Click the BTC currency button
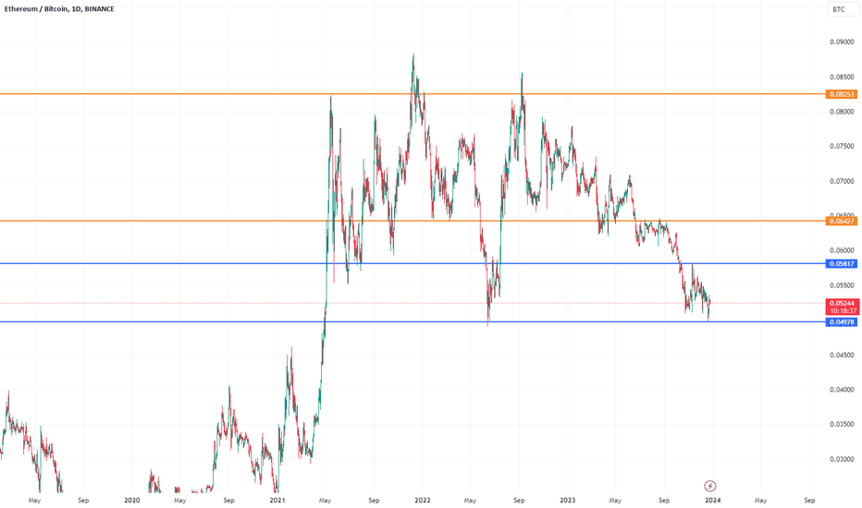 [x=843, y=9]
